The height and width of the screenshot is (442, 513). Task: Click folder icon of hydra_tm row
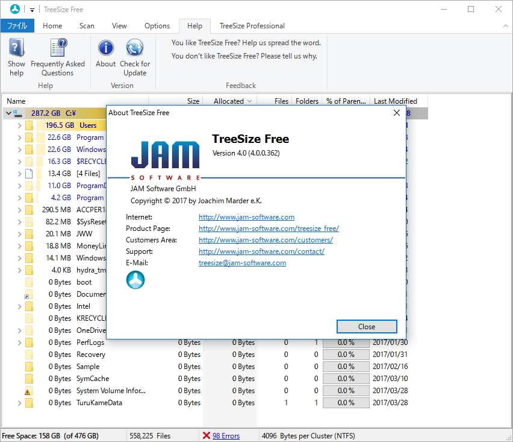coord(29,270)
